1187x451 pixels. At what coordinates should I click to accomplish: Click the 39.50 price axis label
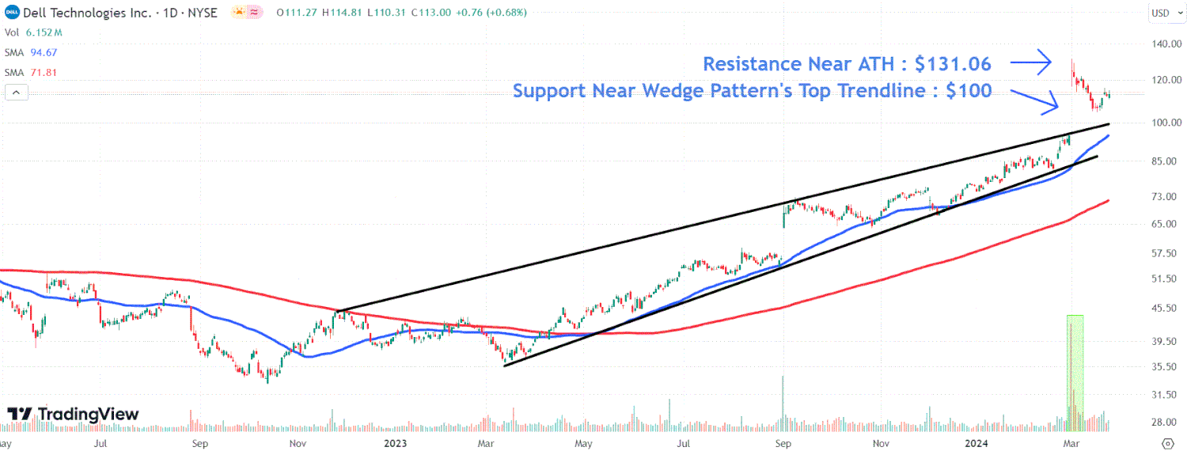coord(1164,342)
